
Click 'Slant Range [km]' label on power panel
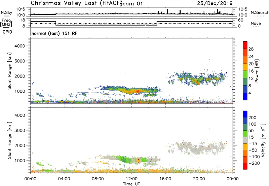9,71
